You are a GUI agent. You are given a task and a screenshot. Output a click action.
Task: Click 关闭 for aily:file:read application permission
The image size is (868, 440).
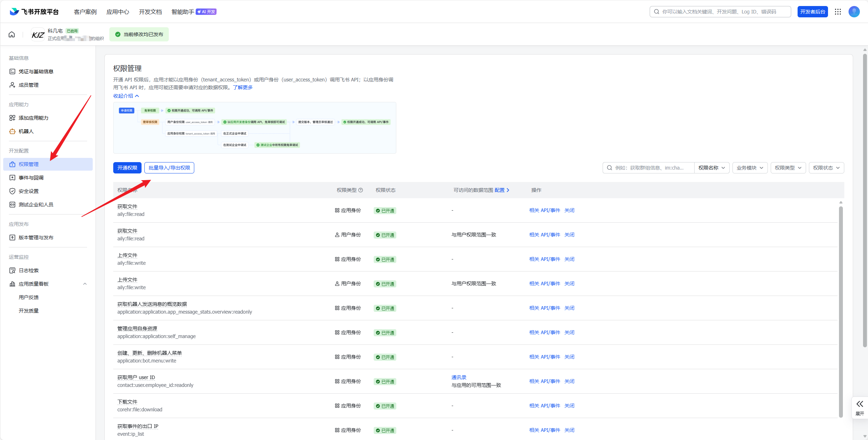point(569,210)
